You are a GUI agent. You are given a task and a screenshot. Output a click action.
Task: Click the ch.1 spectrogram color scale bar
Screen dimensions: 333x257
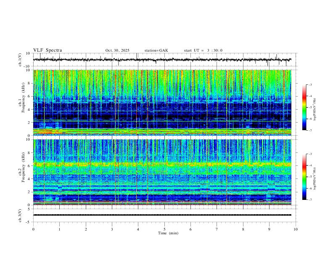(304, 108)
